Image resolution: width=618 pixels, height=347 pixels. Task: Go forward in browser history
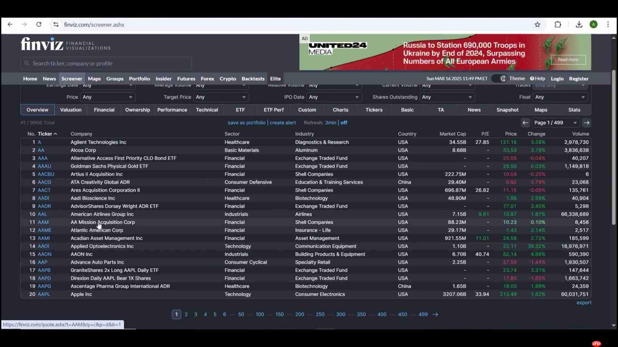coord(24,24)
